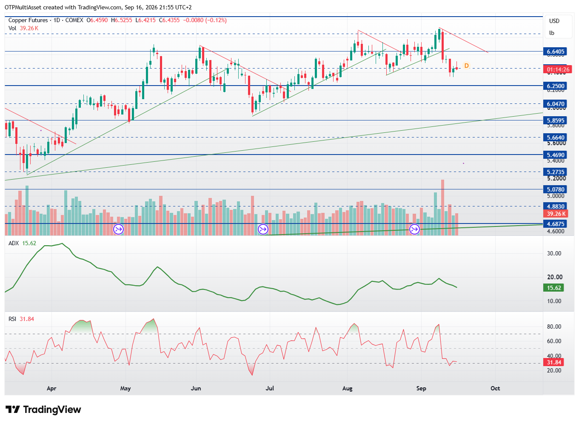579x424 pixels.
Task: Select the Copper Futures symbol title
Action: click(x=29, y=20)
